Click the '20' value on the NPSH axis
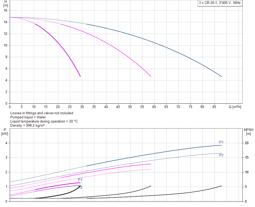This screenshot has width=255, height=207. (x=246, y=143)
